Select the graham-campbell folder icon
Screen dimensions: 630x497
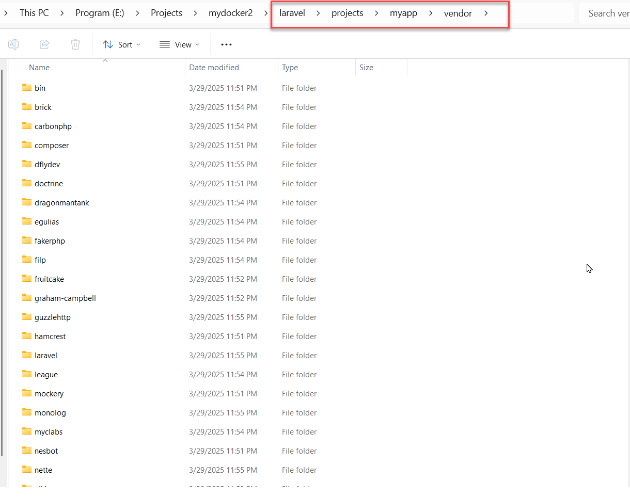click(27, 298)
